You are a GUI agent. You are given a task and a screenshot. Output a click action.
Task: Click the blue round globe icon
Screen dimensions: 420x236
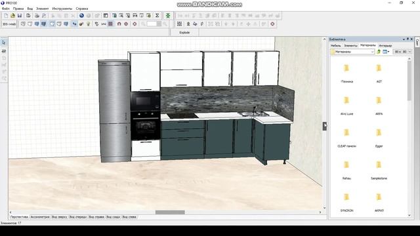[81, 16]
